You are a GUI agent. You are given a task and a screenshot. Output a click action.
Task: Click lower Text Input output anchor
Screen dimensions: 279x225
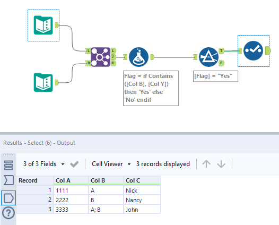[x=57, y=82]
